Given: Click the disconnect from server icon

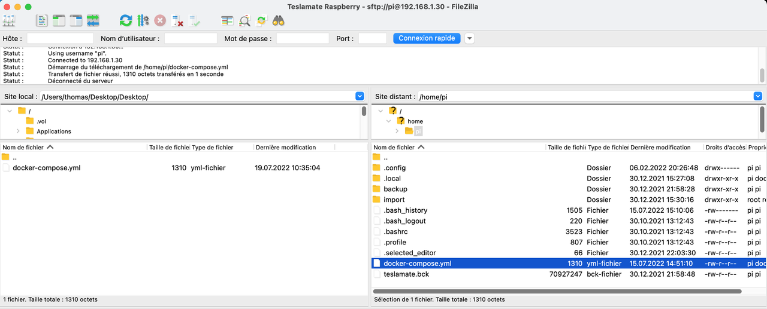Looking at the screenshot, I should click(x=177, y=21).
